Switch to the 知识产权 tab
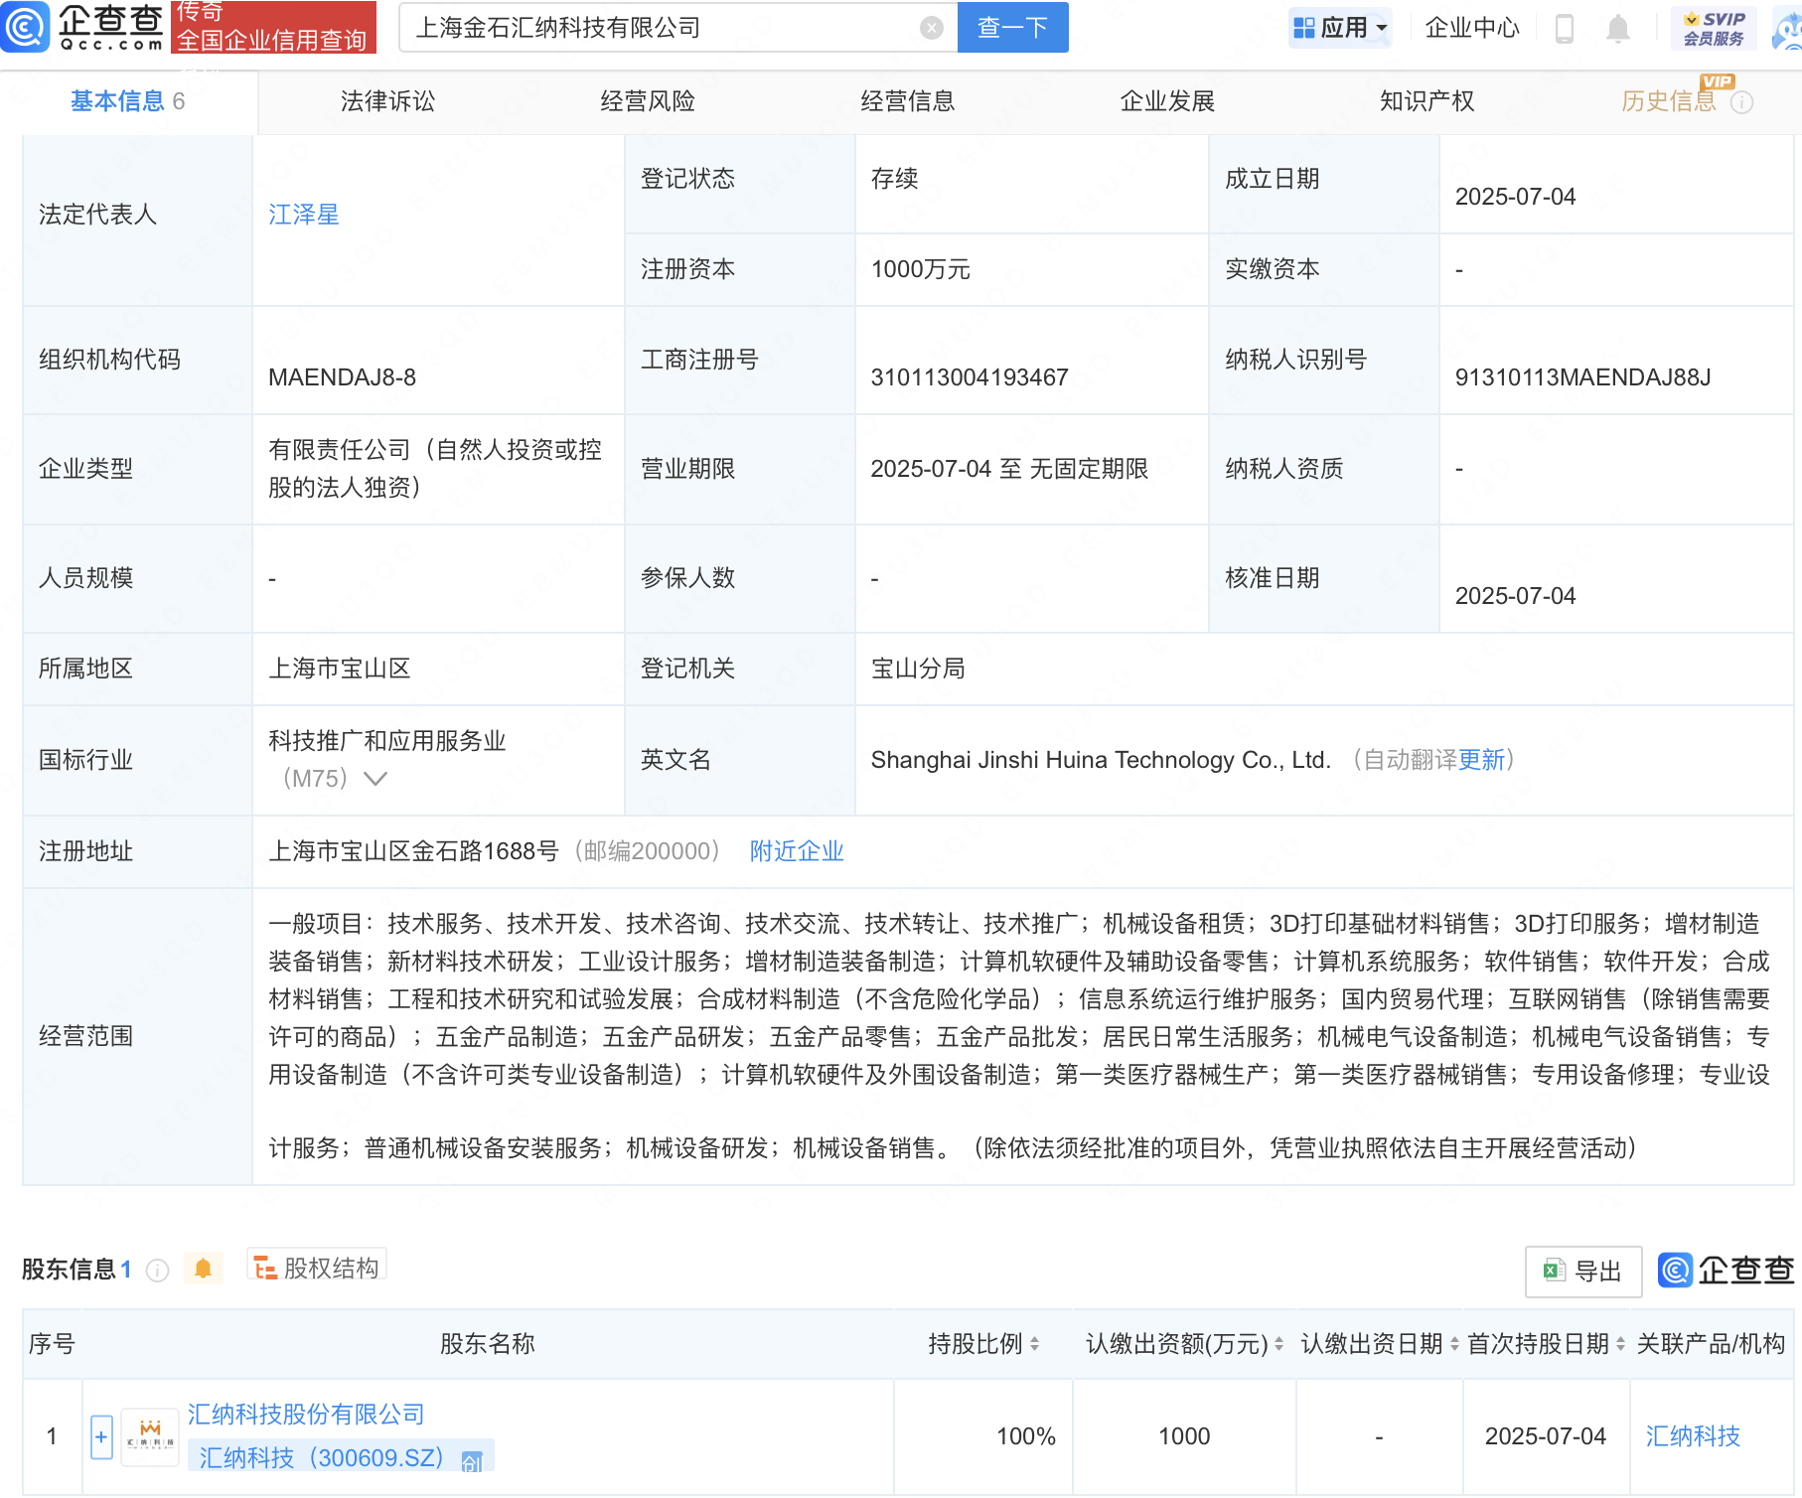Image resolution: width=1802 pixels, height=1498 pixels. tap(1427, 101)
